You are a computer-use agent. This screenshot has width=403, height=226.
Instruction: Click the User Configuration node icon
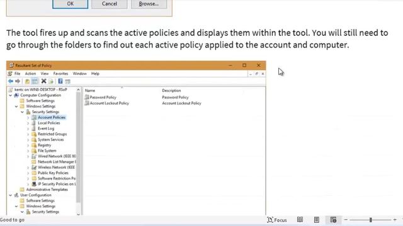(x=16, y=195)
